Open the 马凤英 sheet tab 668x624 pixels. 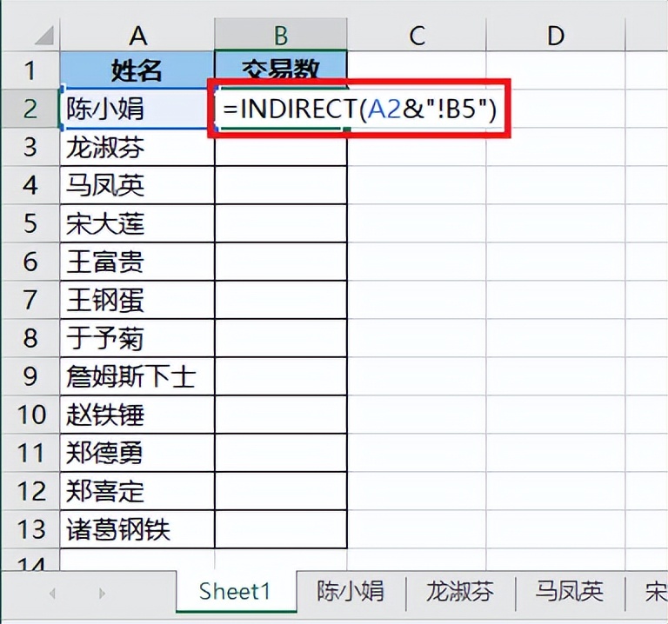click(570, 592)
